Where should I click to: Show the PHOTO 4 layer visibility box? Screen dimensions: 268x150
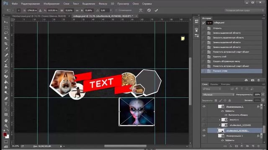click(x=204, y=120)
